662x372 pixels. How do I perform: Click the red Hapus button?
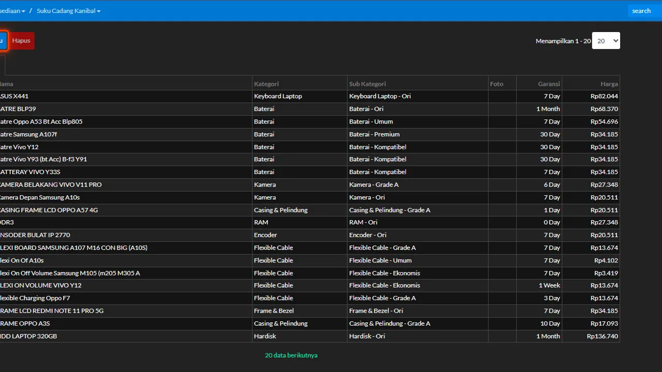(x=21, y=41)
